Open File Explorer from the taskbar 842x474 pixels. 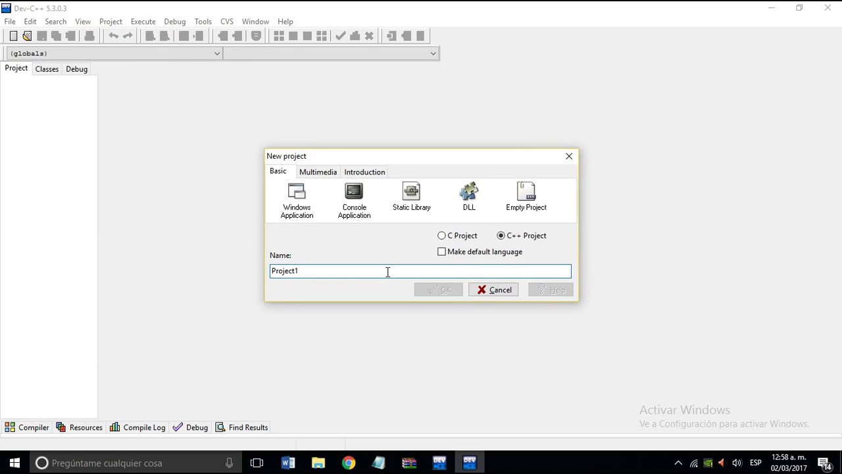[318, 463]
